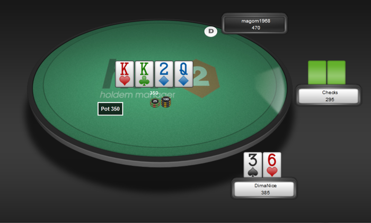Screen dimensions: 371x223
Task: Click the 100 chip stack
Action: [166, 102]
